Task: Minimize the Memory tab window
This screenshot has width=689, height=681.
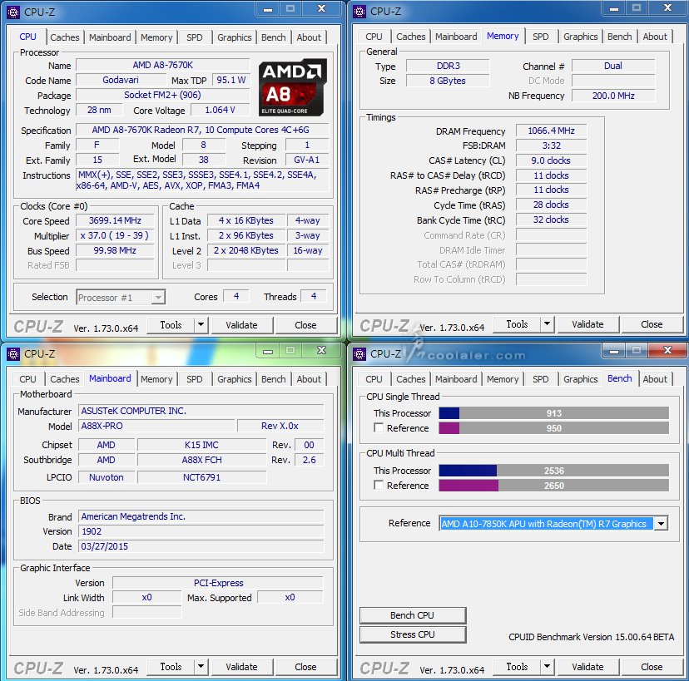Action: click(614, 8)
